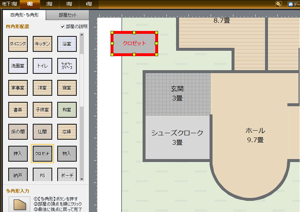Open the 四角形･多角形 tab

point(24,15)
